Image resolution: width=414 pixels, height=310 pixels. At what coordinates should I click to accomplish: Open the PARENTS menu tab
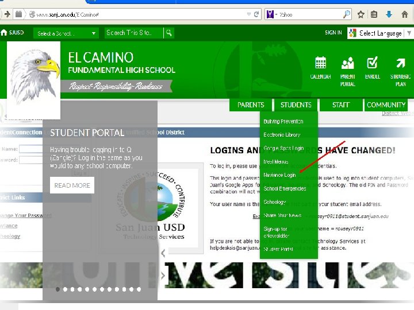(251, 105)
